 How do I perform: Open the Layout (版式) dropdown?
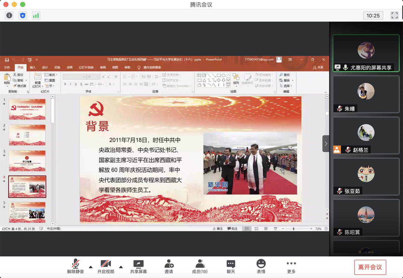click(51, 75)
